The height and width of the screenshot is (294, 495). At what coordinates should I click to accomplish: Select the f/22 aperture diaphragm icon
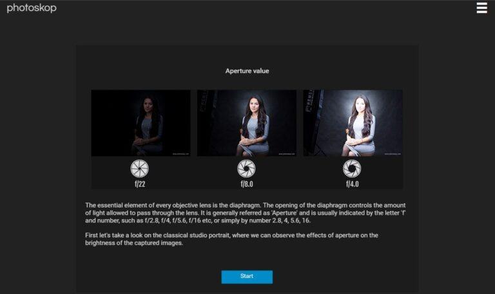pos(140,168)
